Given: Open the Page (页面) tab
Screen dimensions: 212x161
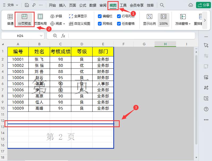Looking at the screenshot, I should coord(72,5).
